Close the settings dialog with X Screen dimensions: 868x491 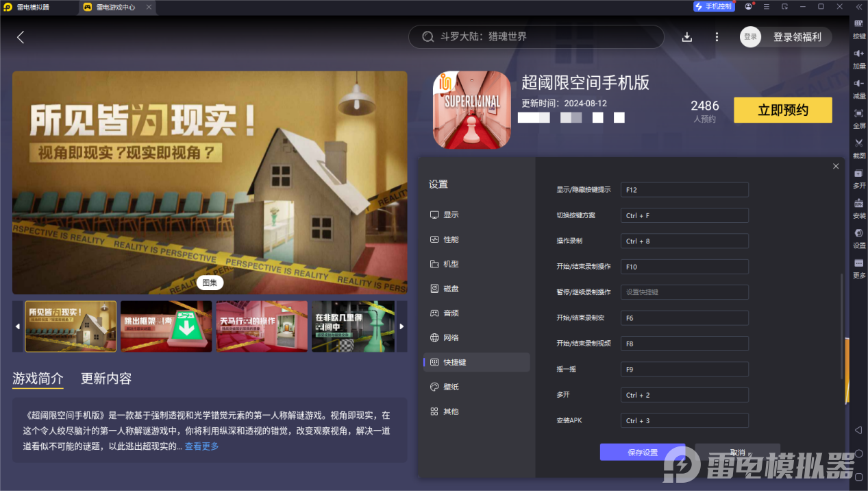(x=836, y=166)
